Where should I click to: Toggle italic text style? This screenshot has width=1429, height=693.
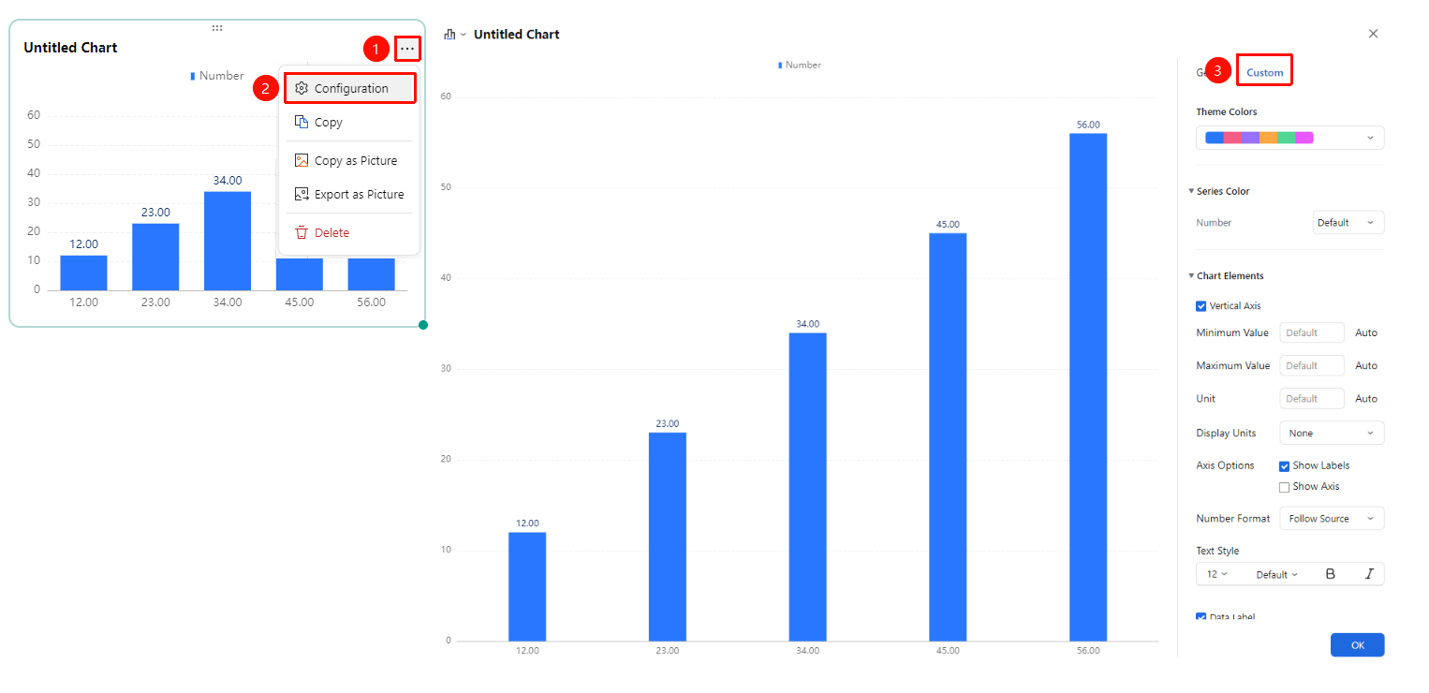(x=1368, y=574)
